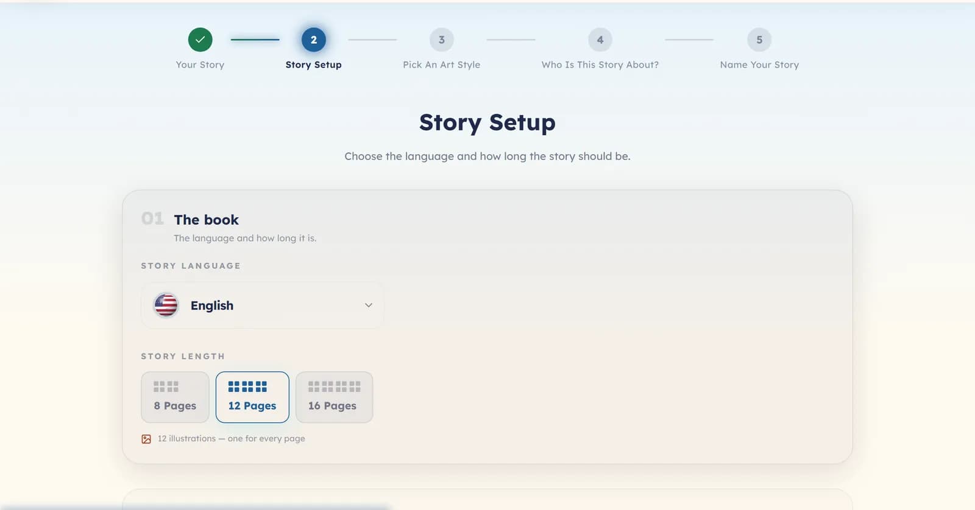Go to Name Your Story step
Viewport: 975px width, 510px height.
click(759, 65)
